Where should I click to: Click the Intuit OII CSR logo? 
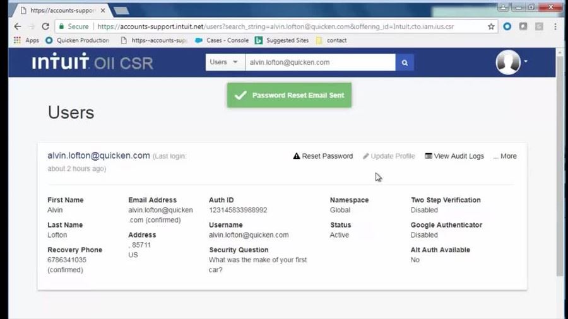pyautogui.click(x=93, y=62)
